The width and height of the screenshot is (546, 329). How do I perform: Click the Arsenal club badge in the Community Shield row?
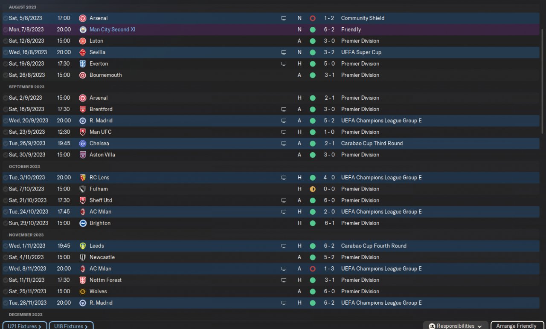[83, 18]
